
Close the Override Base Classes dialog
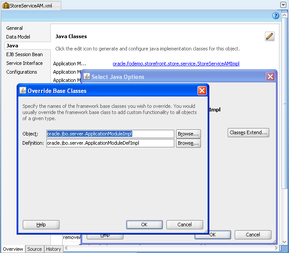[x=202, y=91]
